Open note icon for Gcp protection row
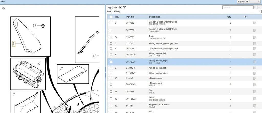 255,49
